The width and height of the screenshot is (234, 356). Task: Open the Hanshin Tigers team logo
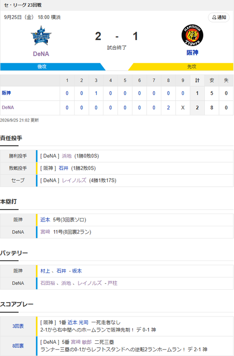[x=192, y=36]
